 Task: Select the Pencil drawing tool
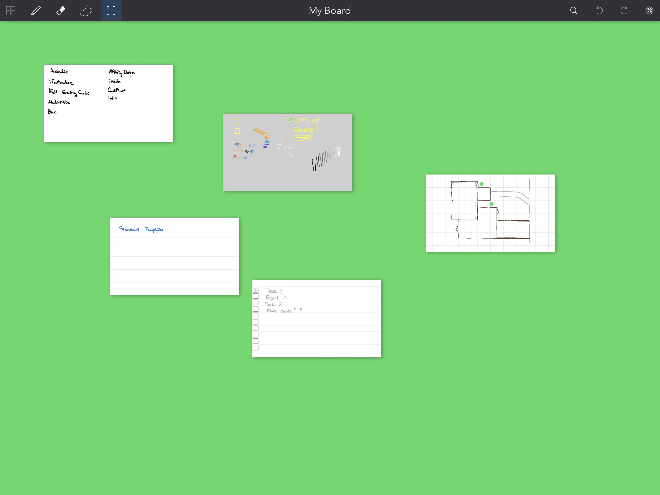pyautogui.click(x=36, y=11)
